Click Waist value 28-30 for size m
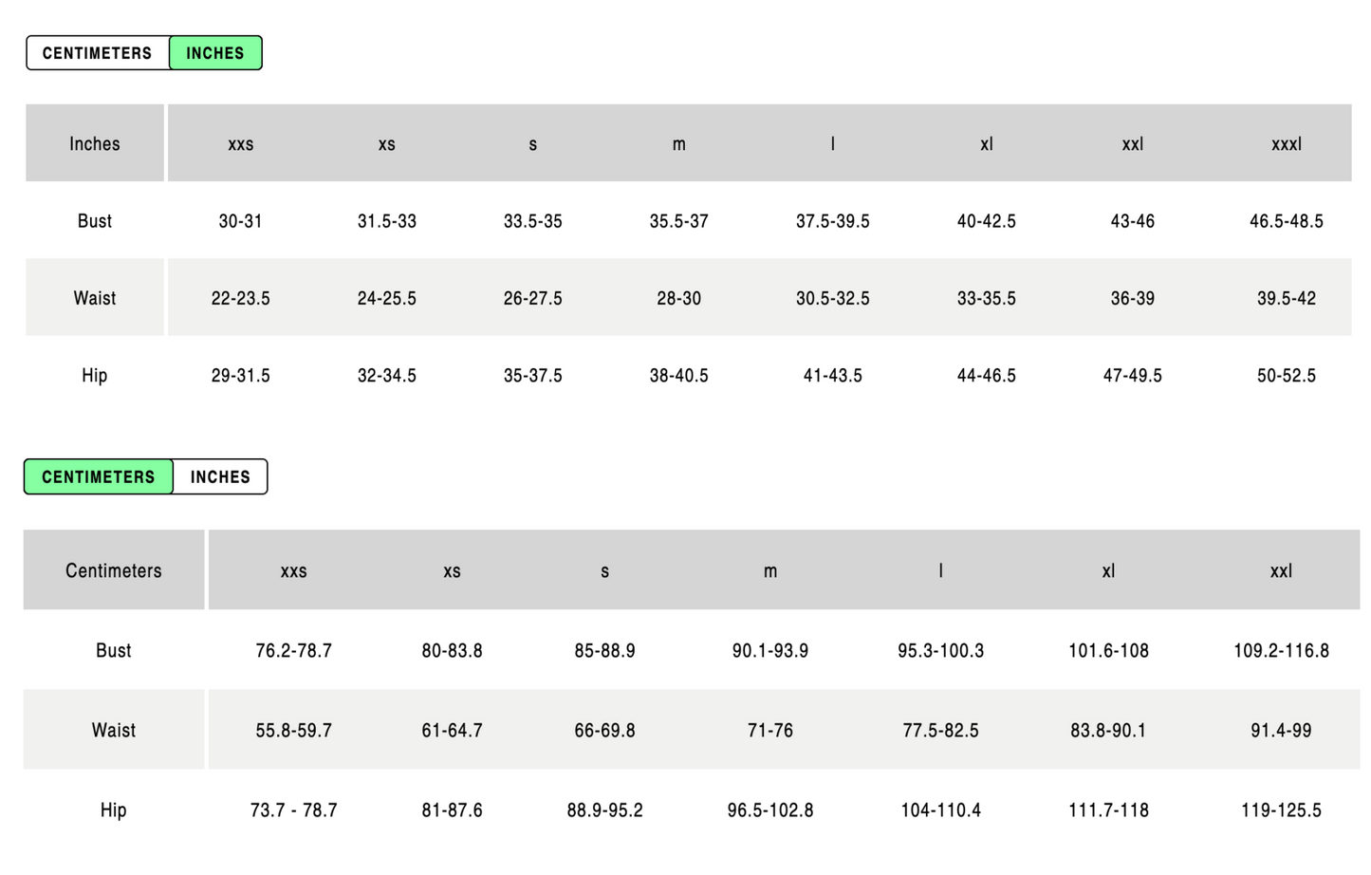 tap(679, 298)
